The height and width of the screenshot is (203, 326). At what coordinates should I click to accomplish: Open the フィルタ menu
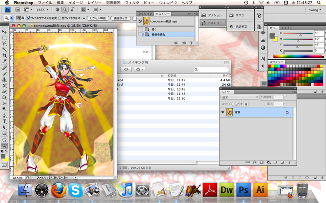point(132,3)
